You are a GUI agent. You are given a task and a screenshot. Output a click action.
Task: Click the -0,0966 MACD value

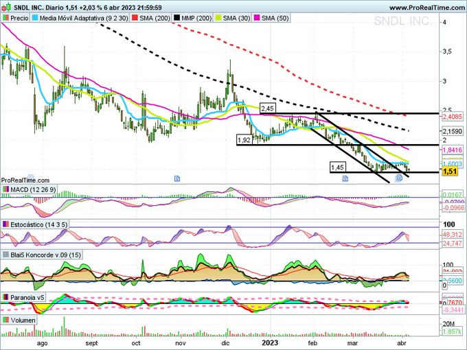(x=452, y=208)
